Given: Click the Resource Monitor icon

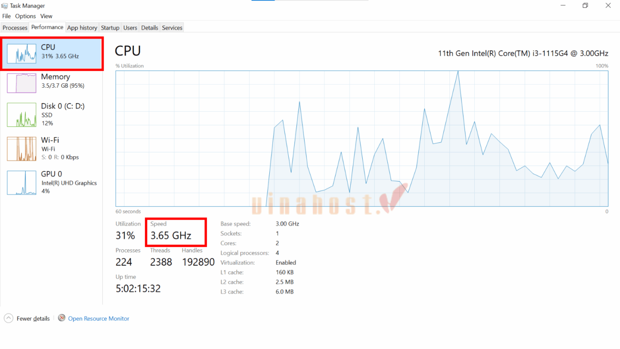Looking at the screenshot, I should 62,318.
